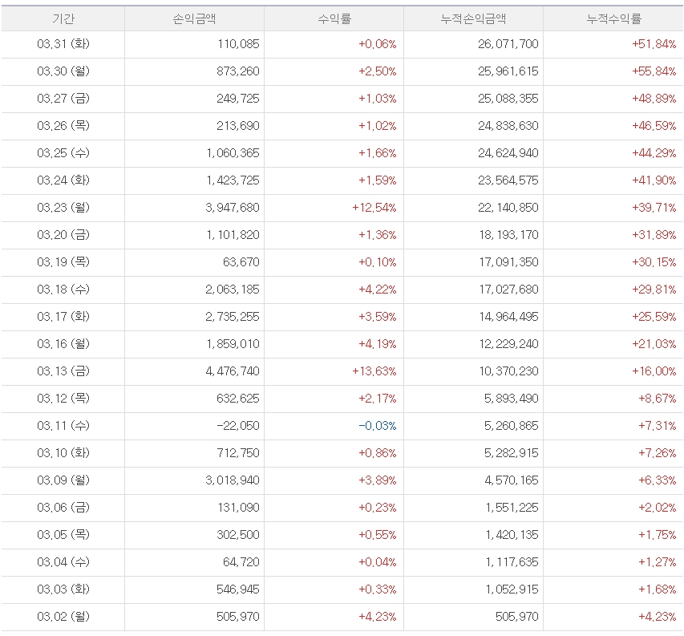This screenshot has height=636, width=684.
Task: Select the 03.23 (월) date cell
Action: pyautogui.click(x=63, y=208)
